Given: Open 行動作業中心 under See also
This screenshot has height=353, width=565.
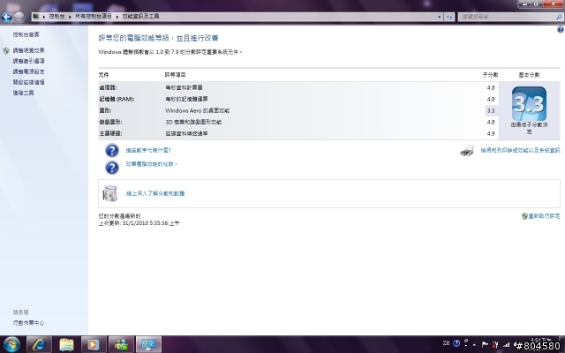Looking at the screenshot, I should click(29, 323).
